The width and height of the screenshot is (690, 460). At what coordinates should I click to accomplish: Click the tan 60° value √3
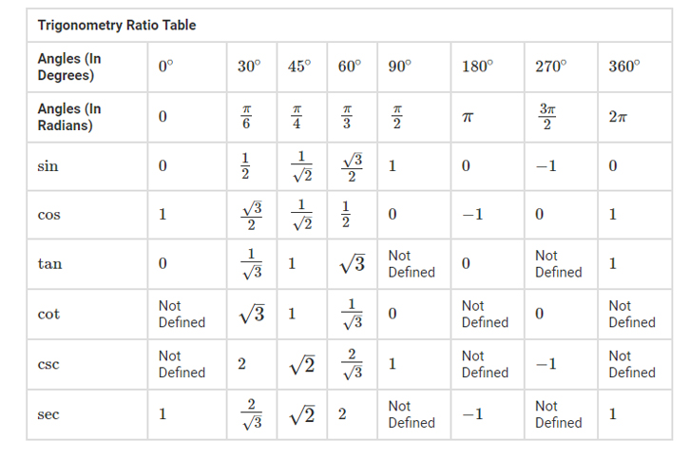[350, 264]
